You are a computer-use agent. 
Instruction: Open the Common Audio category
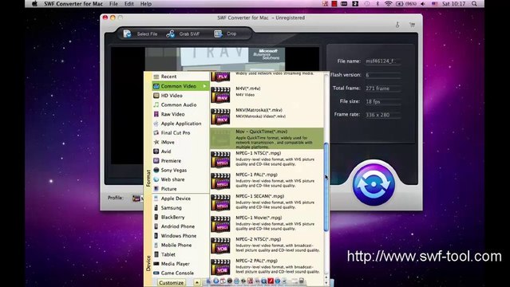pos(180,104)
